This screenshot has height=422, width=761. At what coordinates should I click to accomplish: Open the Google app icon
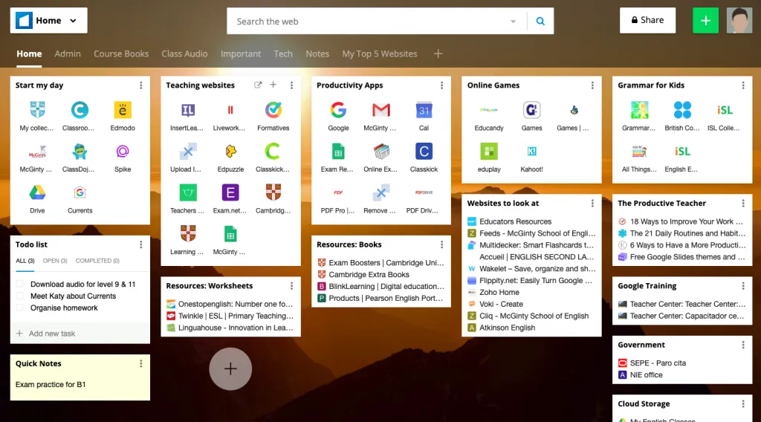338,110
